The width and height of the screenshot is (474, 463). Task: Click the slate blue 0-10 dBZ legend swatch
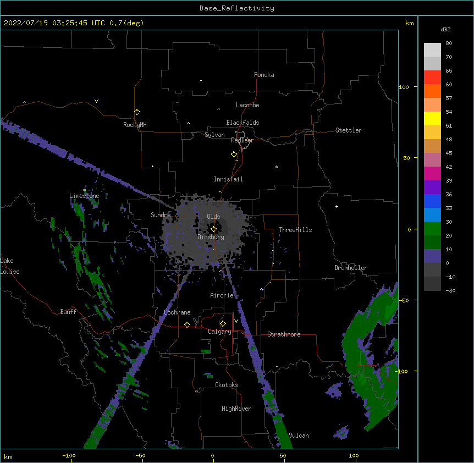pyautogui.click(x=432, y=256)
